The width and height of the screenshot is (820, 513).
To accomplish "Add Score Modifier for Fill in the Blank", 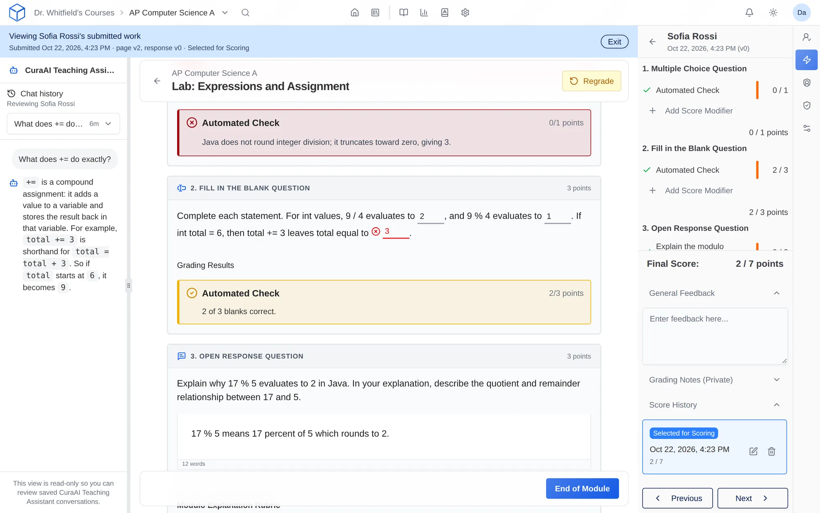I will click(x=691, y=190).
